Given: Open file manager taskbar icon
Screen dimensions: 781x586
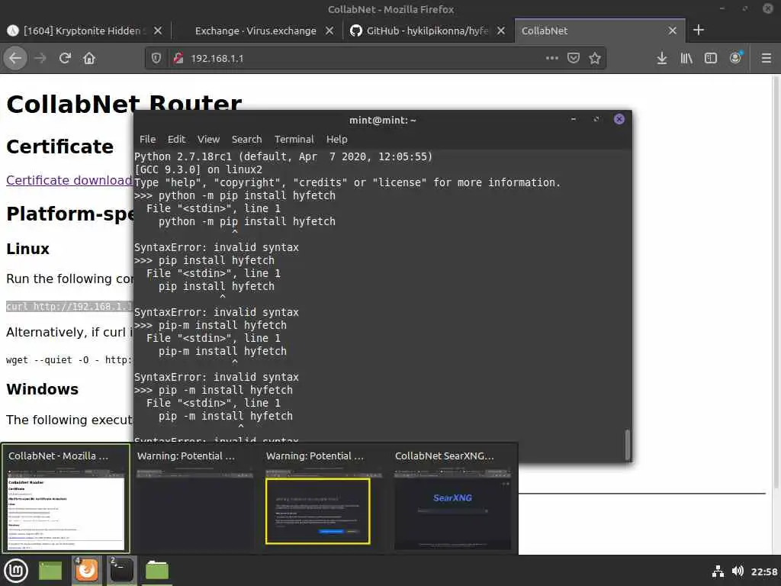Looking at the screenshot, I should coord(157,571).
